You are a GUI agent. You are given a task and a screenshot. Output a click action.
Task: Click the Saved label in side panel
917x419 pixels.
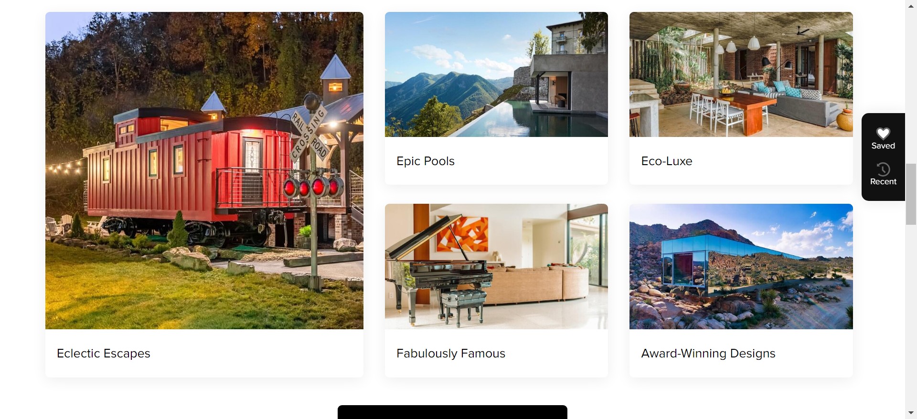[x=883, y=146]
